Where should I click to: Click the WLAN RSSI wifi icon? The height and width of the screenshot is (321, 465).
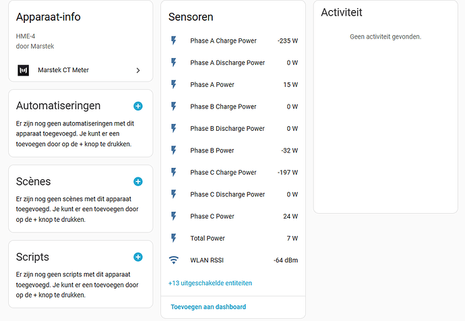click(173, 260)
